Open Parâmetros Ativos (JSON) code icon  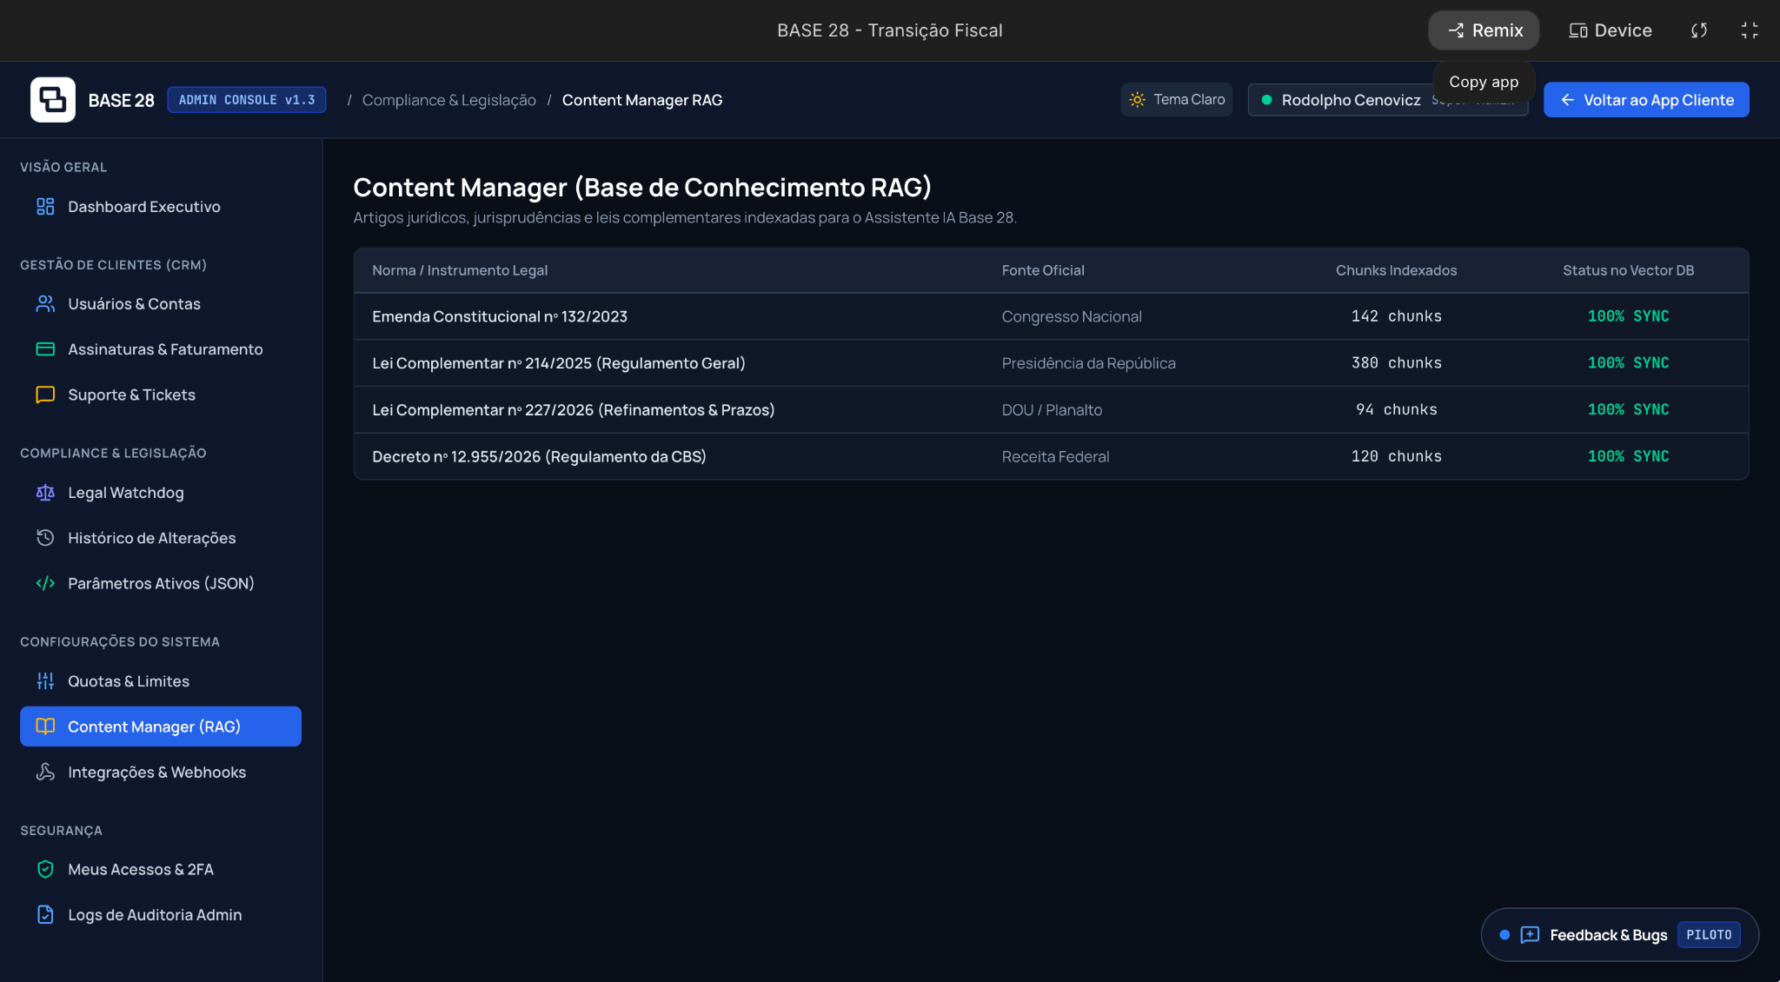tap(45, 583)
